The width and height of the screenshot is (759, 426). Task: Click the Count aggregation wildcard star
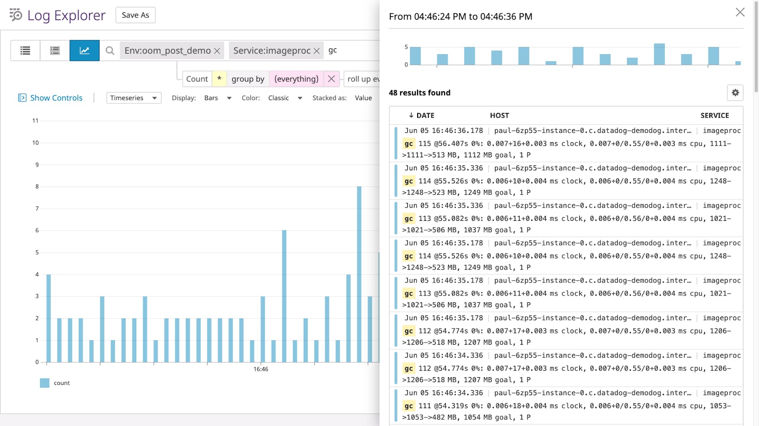click(x=219, y=79)
